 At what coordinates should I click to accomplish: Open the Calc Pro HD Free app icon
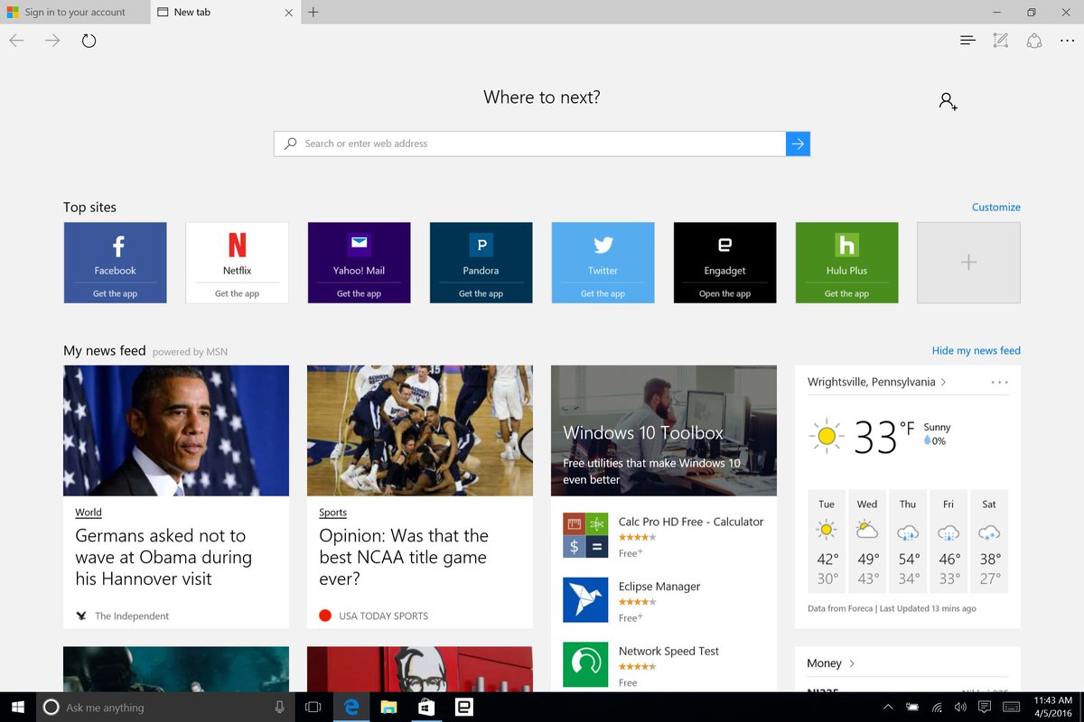pos(585,535)
